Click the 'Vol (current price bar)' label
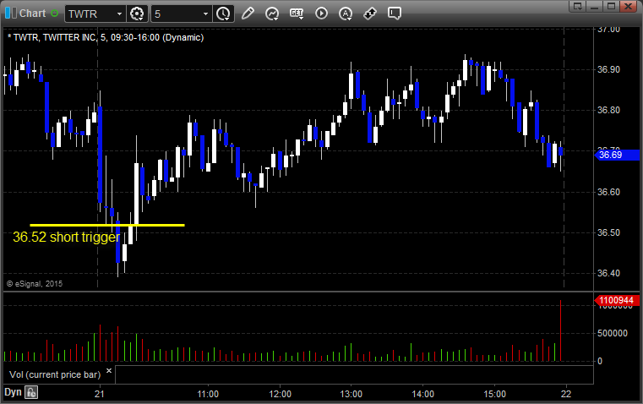The width and height of the screenshot is (643, 404). click(55, 374)
